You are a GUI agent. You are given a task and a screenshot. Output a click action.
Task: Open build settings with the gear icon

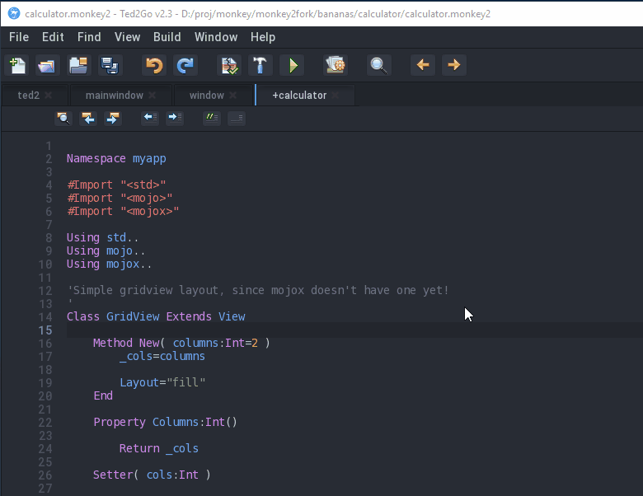coord(335,65)
